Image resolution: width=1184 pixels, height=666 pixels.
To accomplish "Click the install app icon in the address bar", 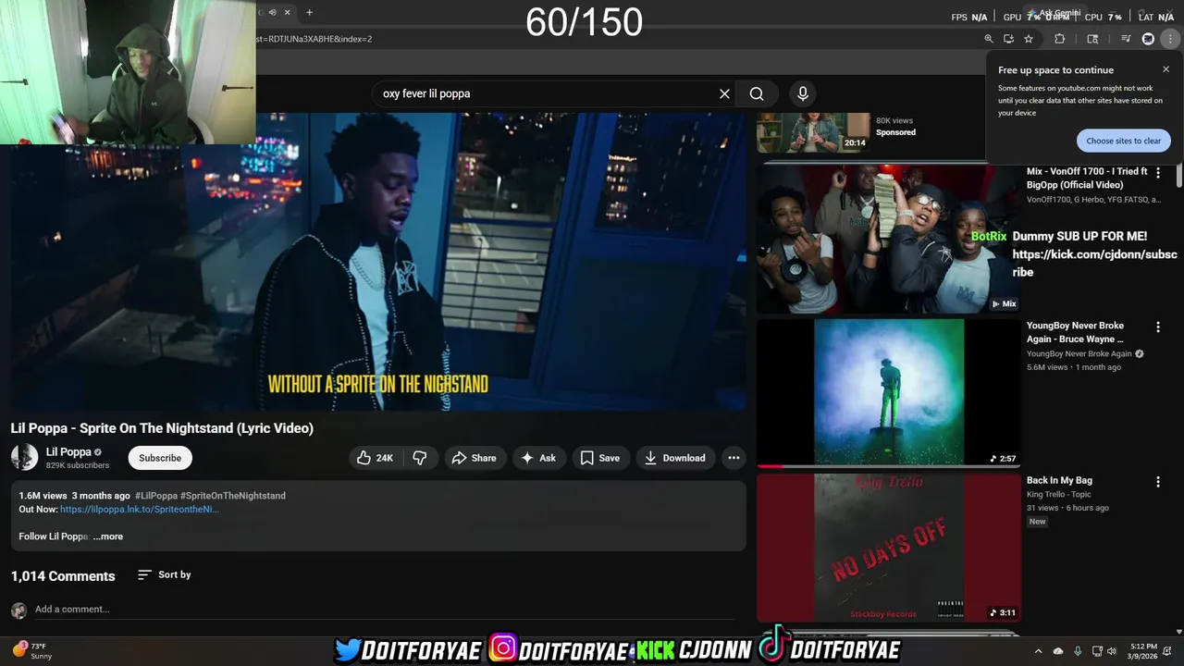I will 1008,39.
